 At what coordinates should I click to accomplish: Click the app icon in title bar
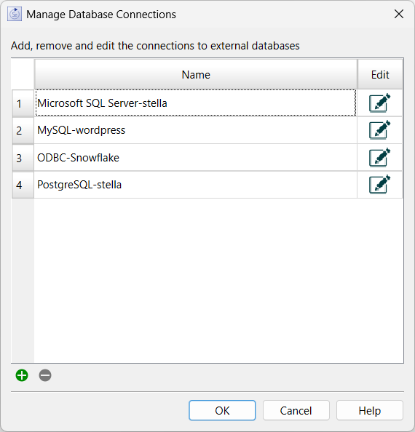[15, 14]
